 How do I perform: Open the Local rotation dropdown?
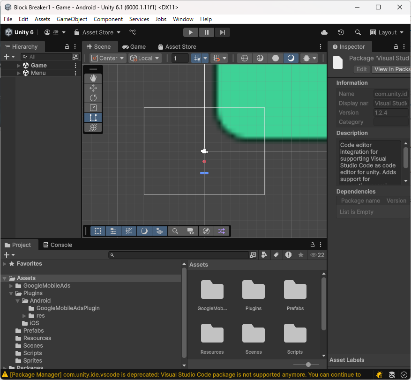pyautogui.click(x=145, y=58)
